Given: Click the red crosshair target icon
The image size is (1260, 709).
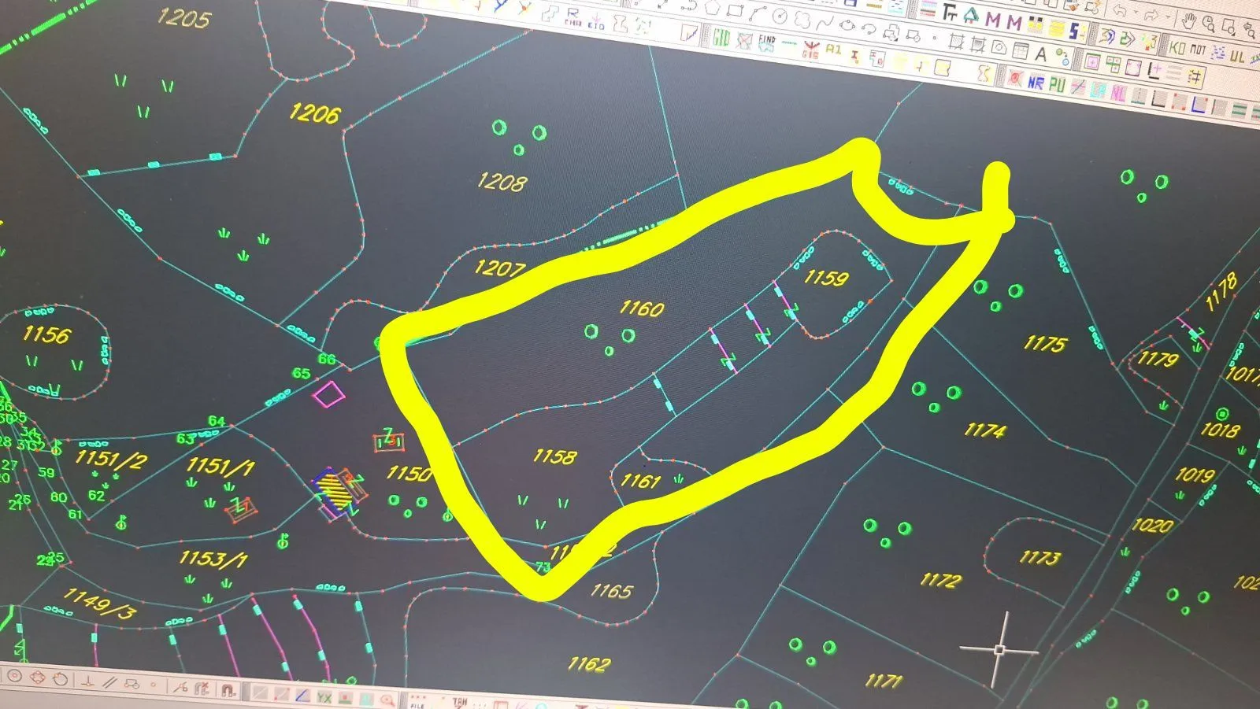Looking at the screenshot, I should [1015, 78].
